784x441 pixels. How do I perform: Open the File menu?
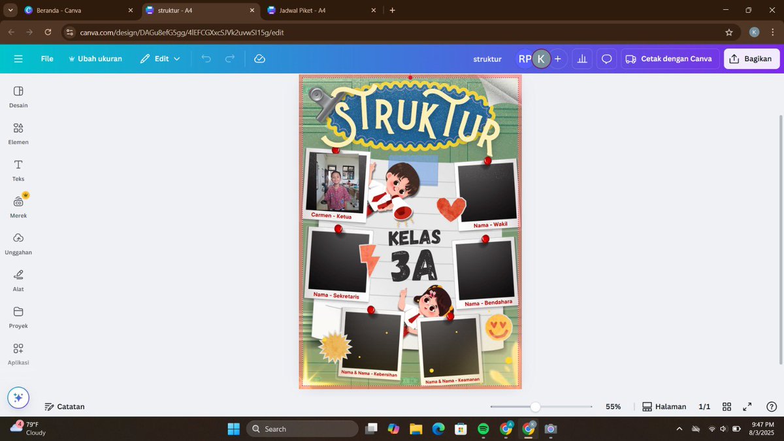(x=46, y=58)
